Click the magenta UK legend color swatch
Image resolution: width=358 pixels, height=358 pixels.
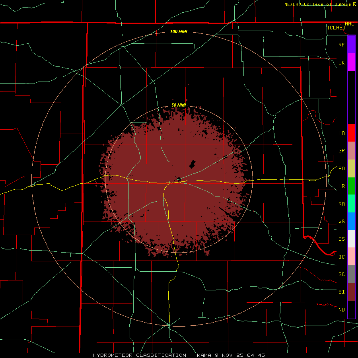[351, 62]
